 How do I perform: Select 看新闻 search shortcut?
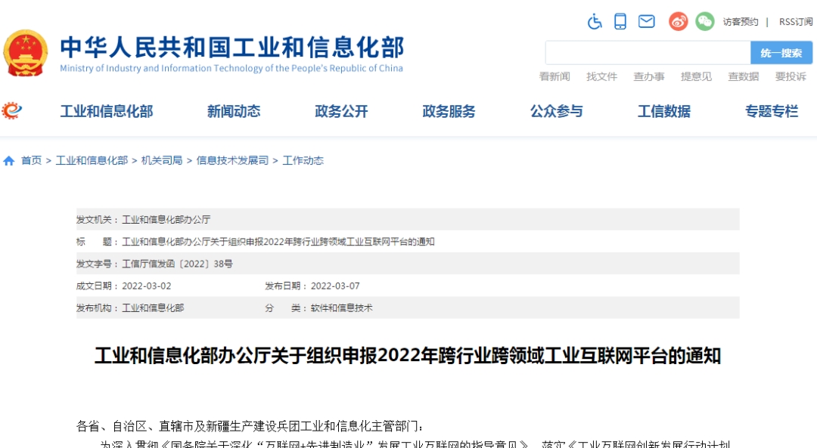(x=555, y=77)
